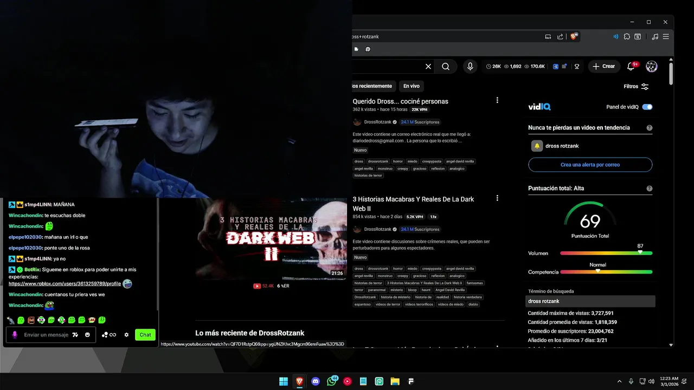The width and height of the screenshot is (694, 390).
Task: Clear the YouTube search box with the X
Action: click(x=428, y=66)
